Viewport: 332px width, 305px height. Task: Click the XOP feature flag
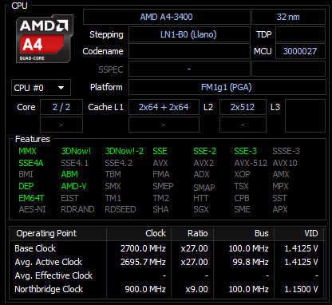tap(242, 174)
